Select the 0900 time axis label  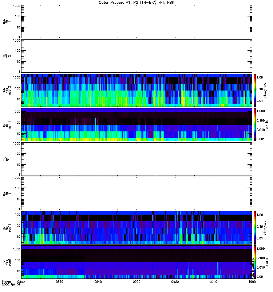[x=136, y=282]
